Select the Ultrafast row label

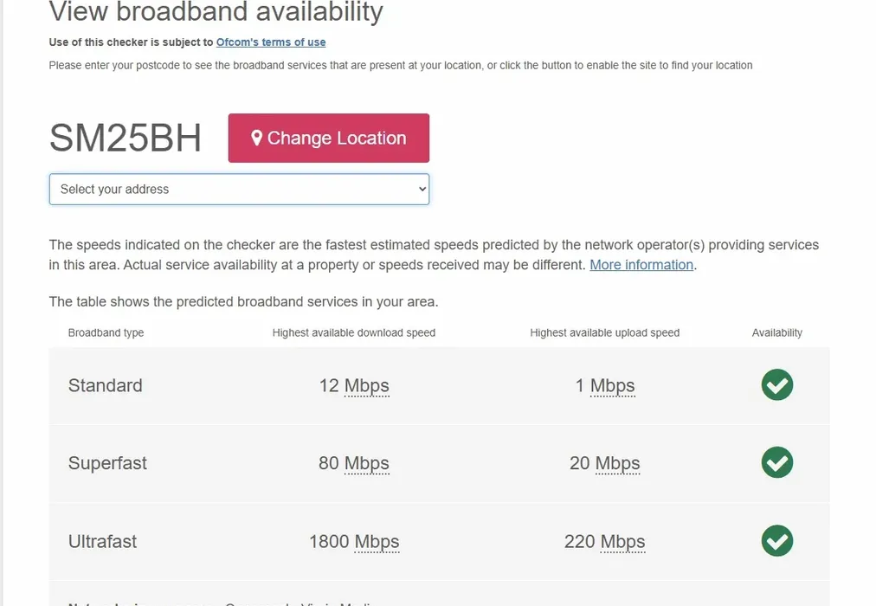tap(103, 542)
